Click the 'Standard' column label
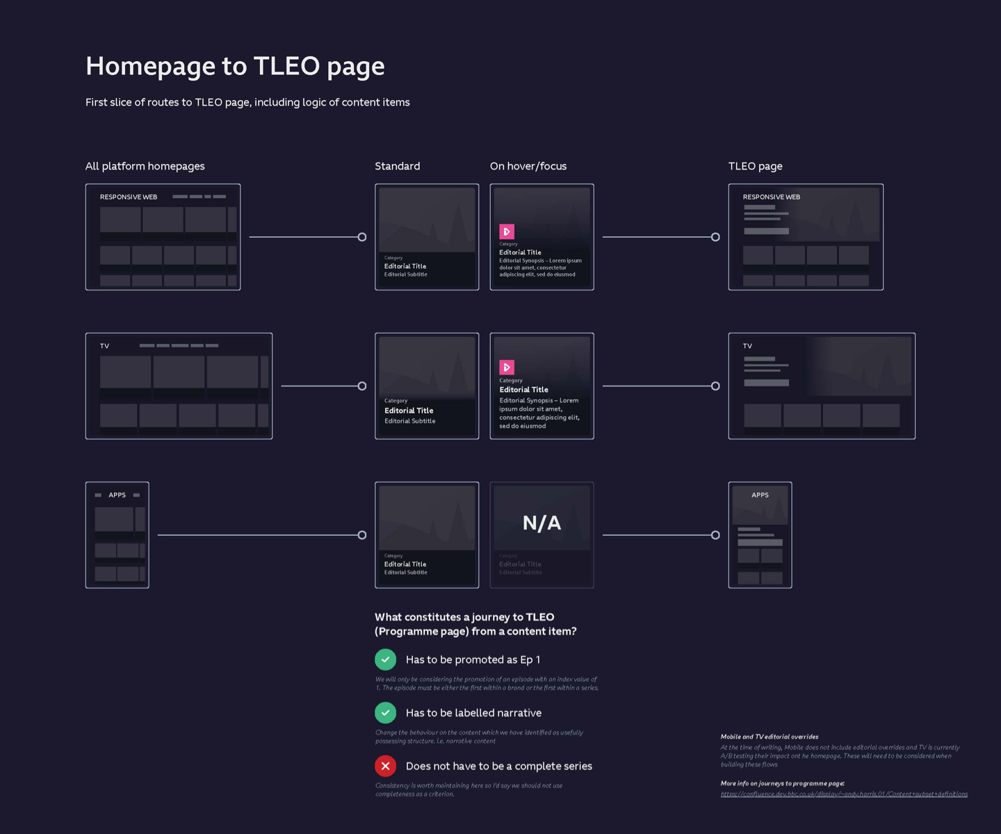This screenshot has width=1001, height=834. tap(398, 166)
